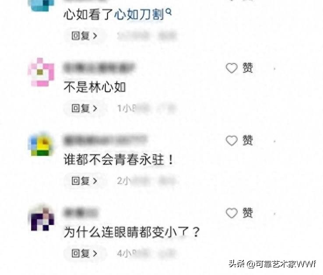This screenshot has height=275, width=323.
Task: Click search magnifier icon after 心如刀割
Action: (x=169, y=12)
